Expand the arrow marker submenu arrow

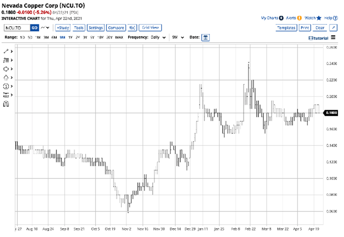[12, 78]
